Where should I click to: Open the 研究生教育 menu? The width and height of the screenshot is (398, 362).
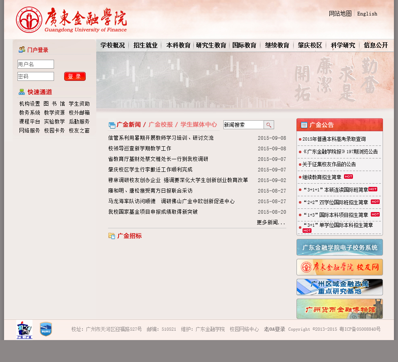tap(211, 46)
